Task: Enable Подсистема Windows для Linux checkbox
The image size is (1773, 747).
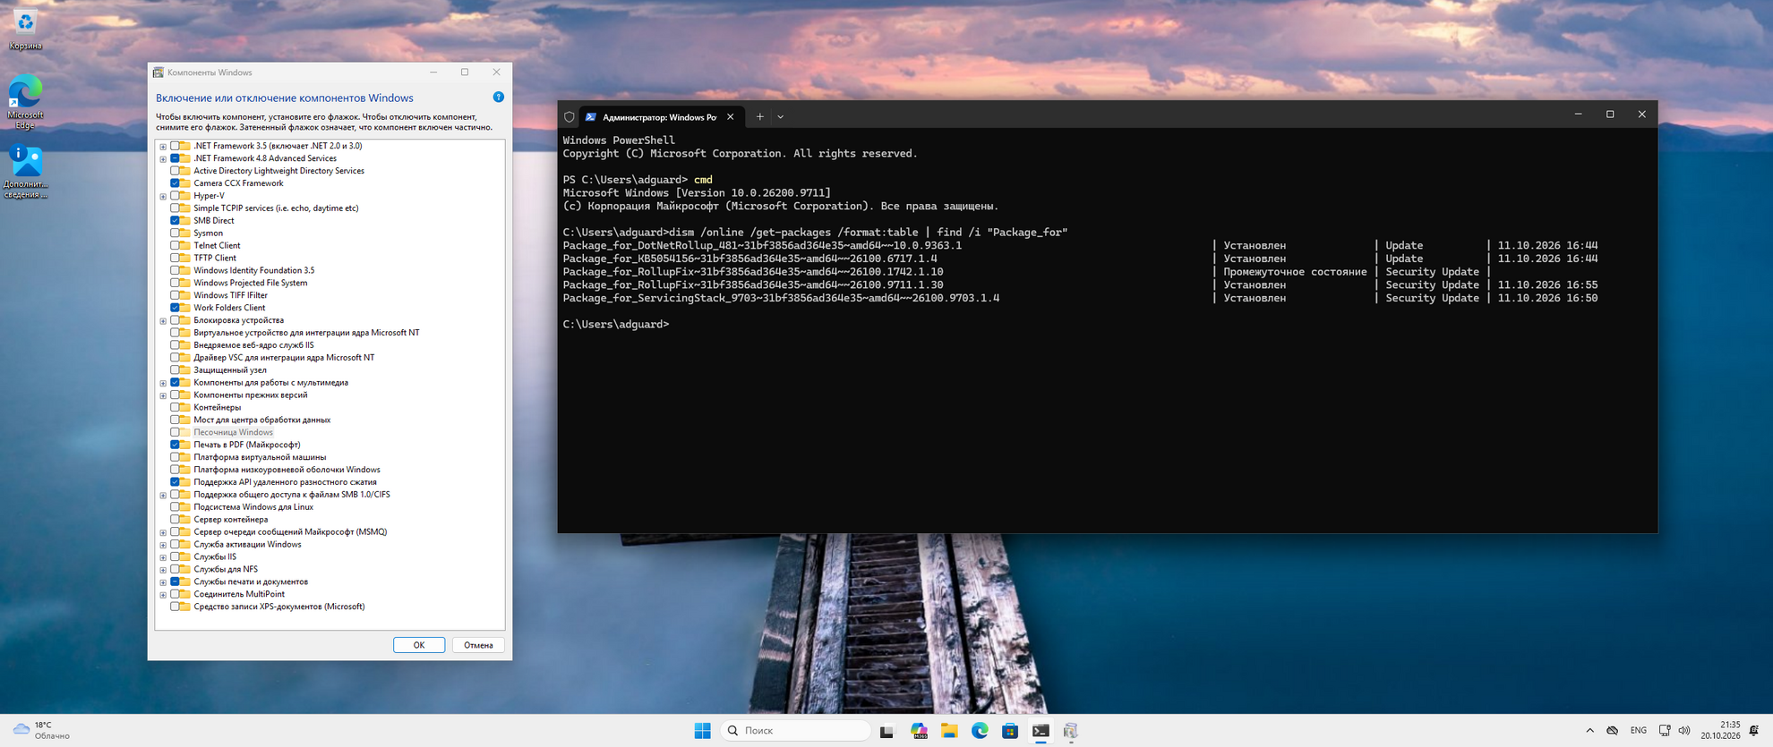Action: [175, 506]
